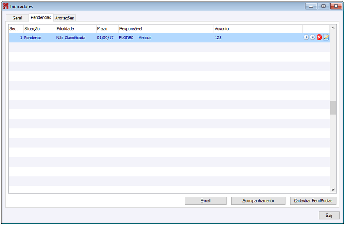Click the vertical scrollbar thumb
The height and width of the screenshot is (225, 345).
click(333, 108)
